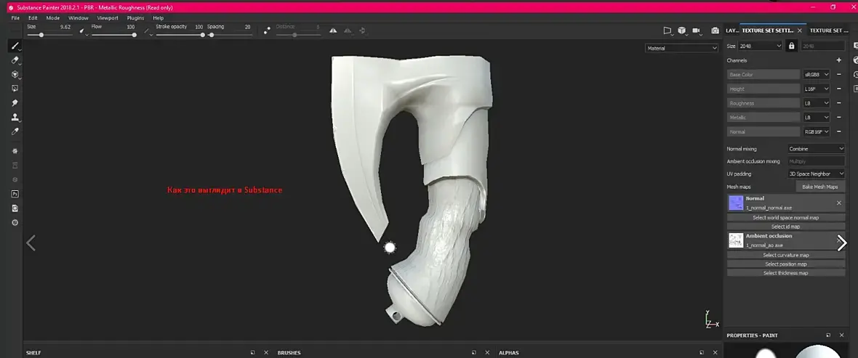Open the Viewport menu

(107, 17)
